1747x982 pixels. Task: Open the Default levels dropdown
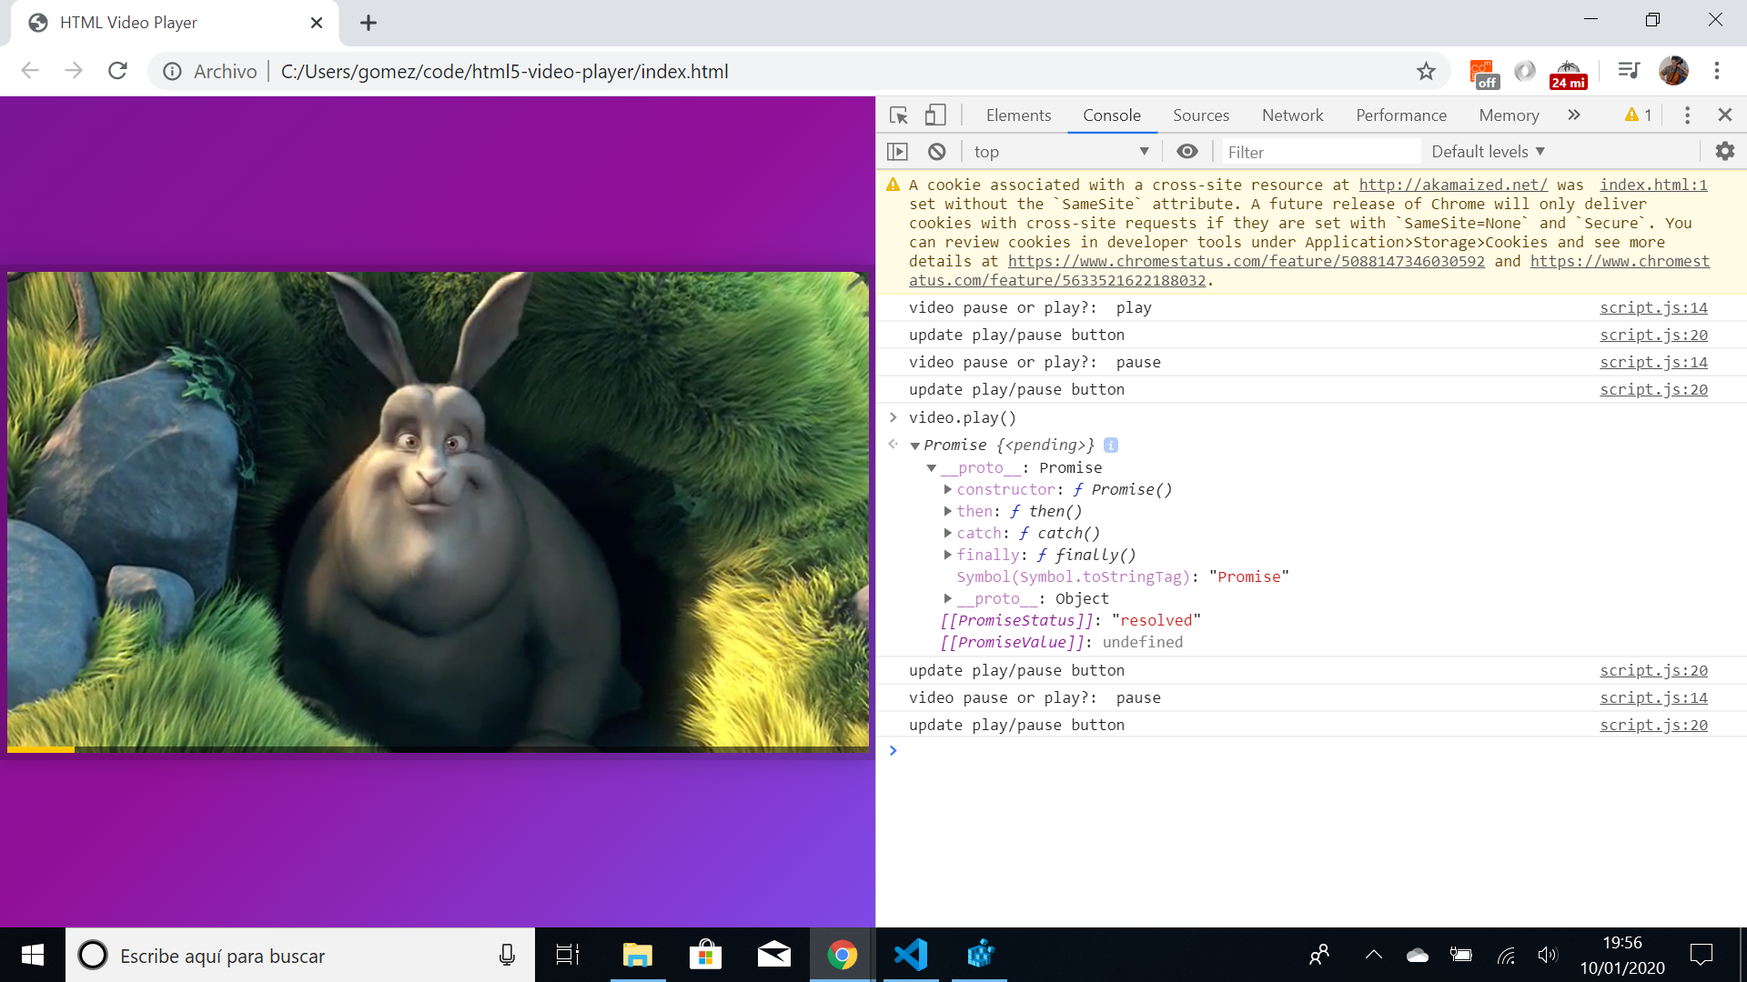[x=1488, y=152]
